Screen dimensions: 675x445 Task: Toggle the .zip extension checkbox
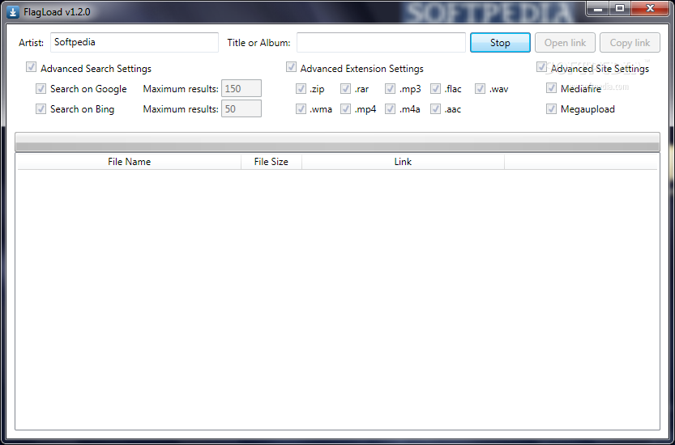[301, 88]
